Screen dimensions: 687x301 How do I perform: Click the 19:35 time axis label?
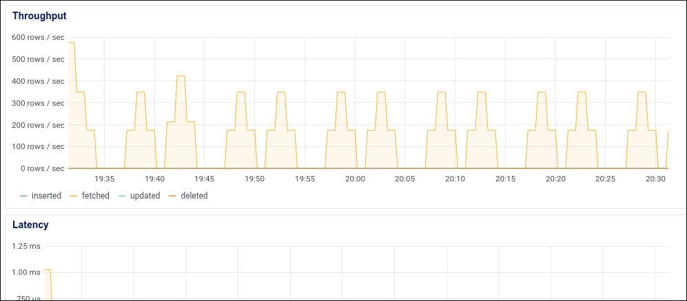[104, 179]
